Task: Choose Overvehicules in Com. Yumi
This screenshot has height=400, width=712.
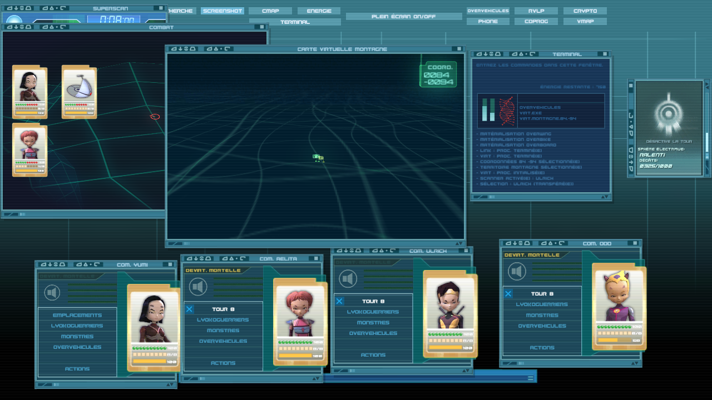Action: (77, 347)
